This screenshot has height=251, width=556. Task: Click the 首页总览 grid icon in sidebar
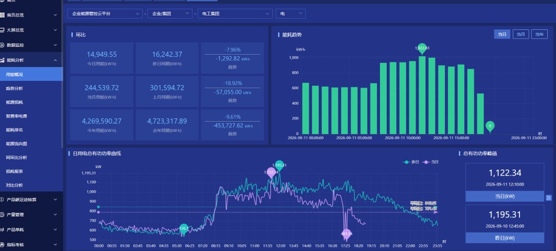point(2,15)
